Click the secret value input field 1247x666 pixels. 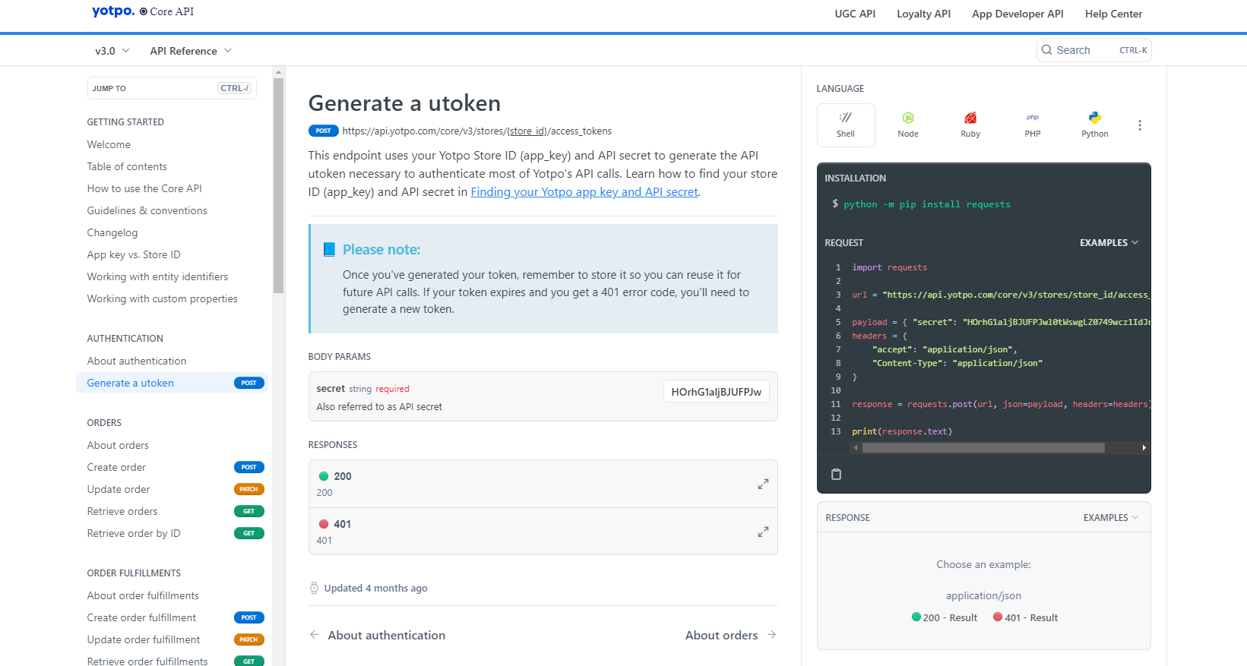[716, 392]
